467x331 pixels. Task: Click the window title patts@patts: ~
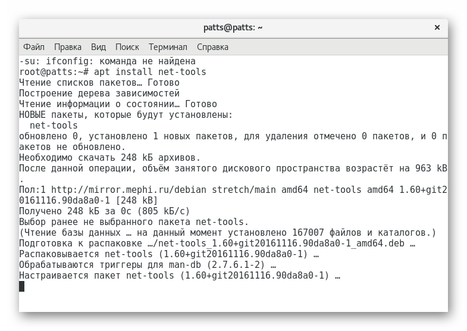233,28
